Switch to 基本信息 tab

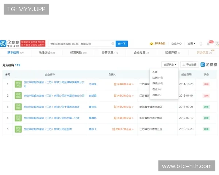click(x=15, y=52)
